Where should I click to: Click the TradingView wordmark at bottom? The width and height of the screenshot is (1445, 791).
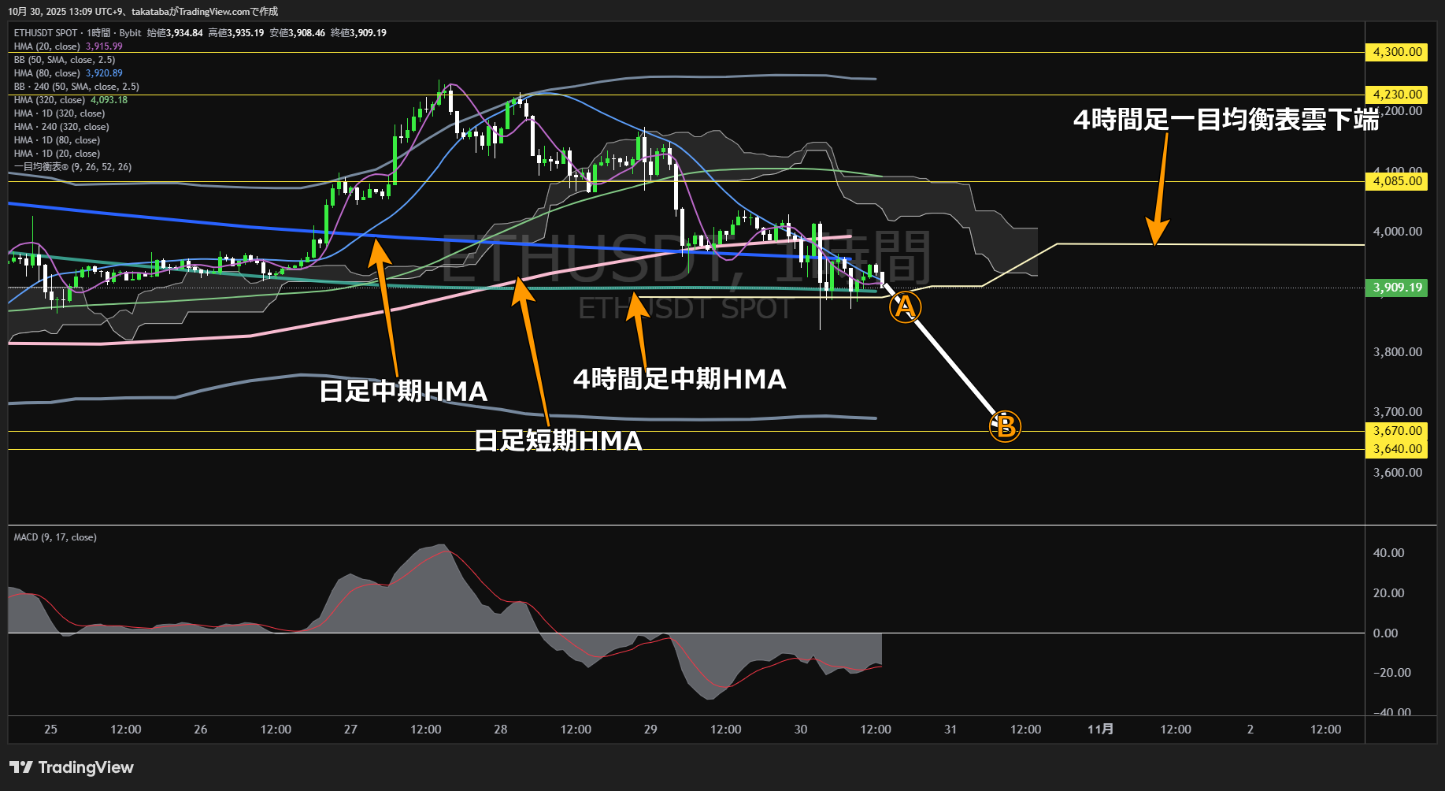point(87,767)
